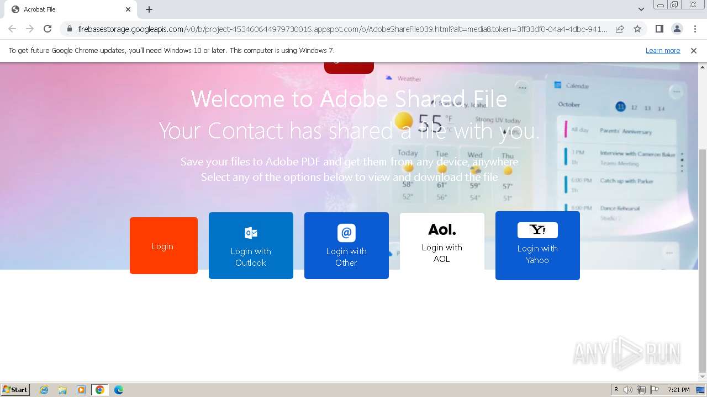Open Windows Media Player taskbar icon
Screen dimensions: 707x397
click(x=81, y=390)
